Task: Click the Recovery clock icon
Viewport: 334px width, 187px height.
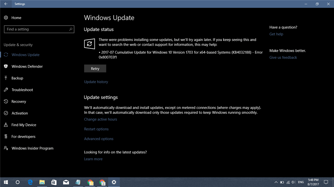Action: (6, 101)
